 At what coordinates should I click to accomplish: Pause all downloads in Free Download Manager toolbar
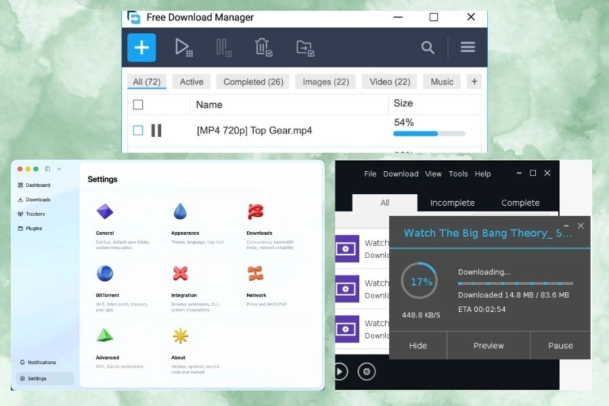(224, 48)
